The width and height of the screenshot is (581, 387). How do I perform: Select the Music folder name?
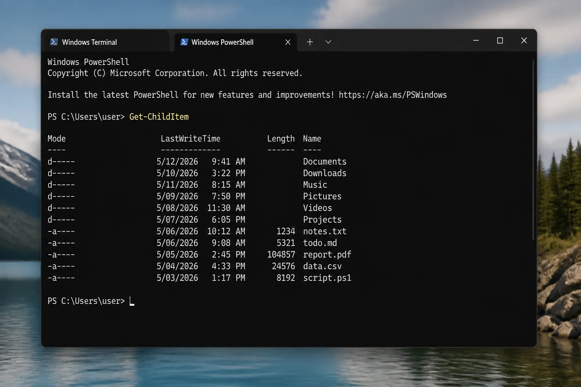[x=315, y=185]
